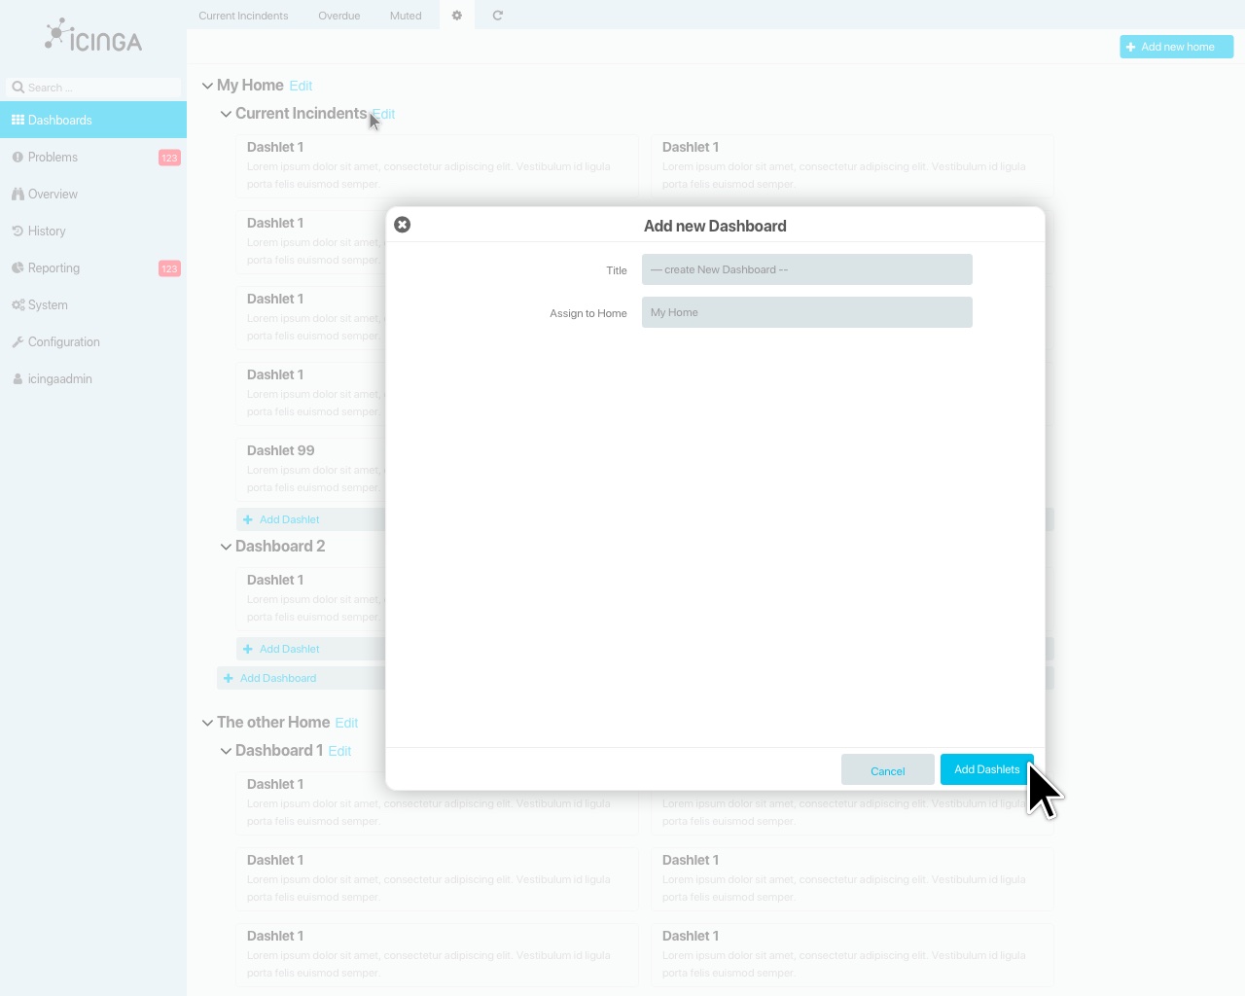The width and height of the screenshot is (1245, 996).
Task: Click the settings gear tab
Action: [x=456, y=16]
